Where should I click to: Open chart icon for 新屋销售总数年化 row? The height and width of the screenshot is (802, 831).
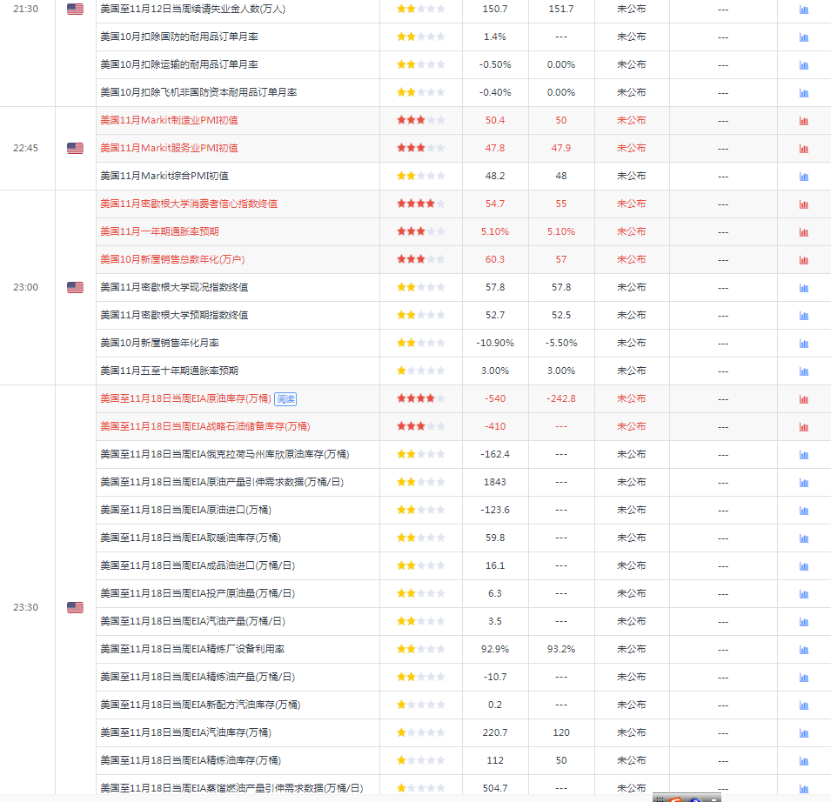[803, 259]
